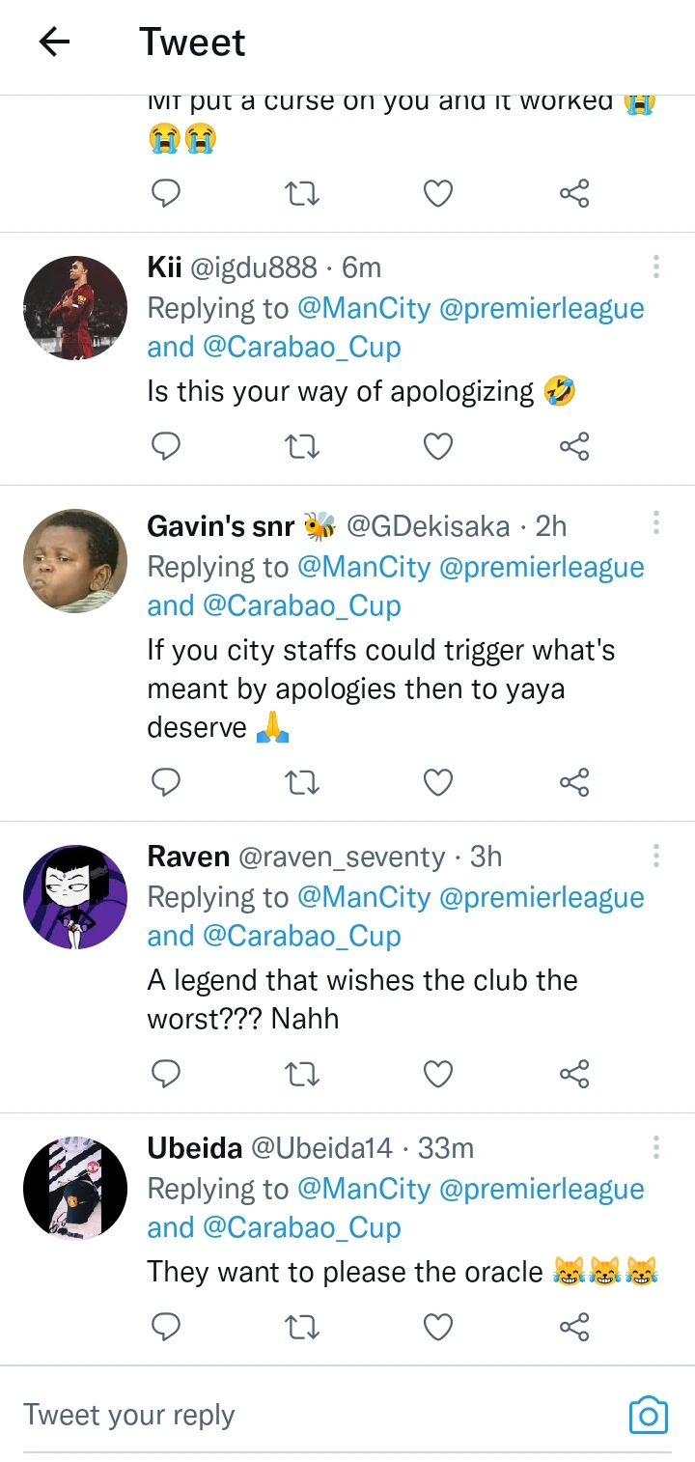
Task: Reply to Gavin's snr tweet
Action: pos(167,782)
